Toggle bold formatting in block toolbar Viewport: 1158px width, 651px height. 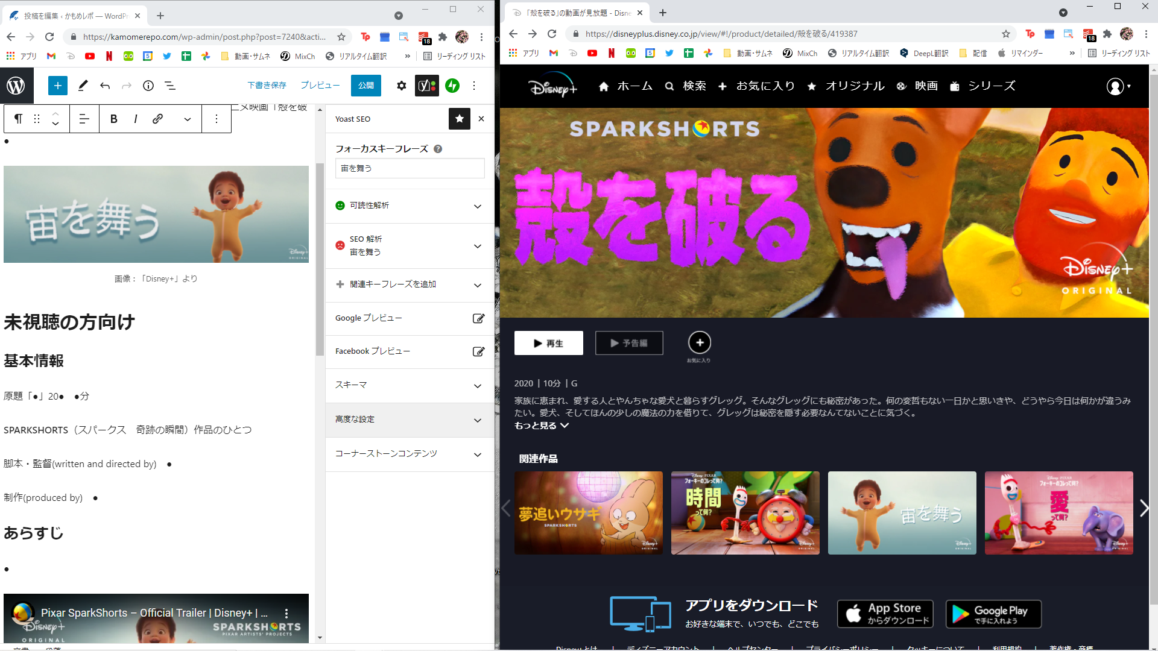coord(113,119)
